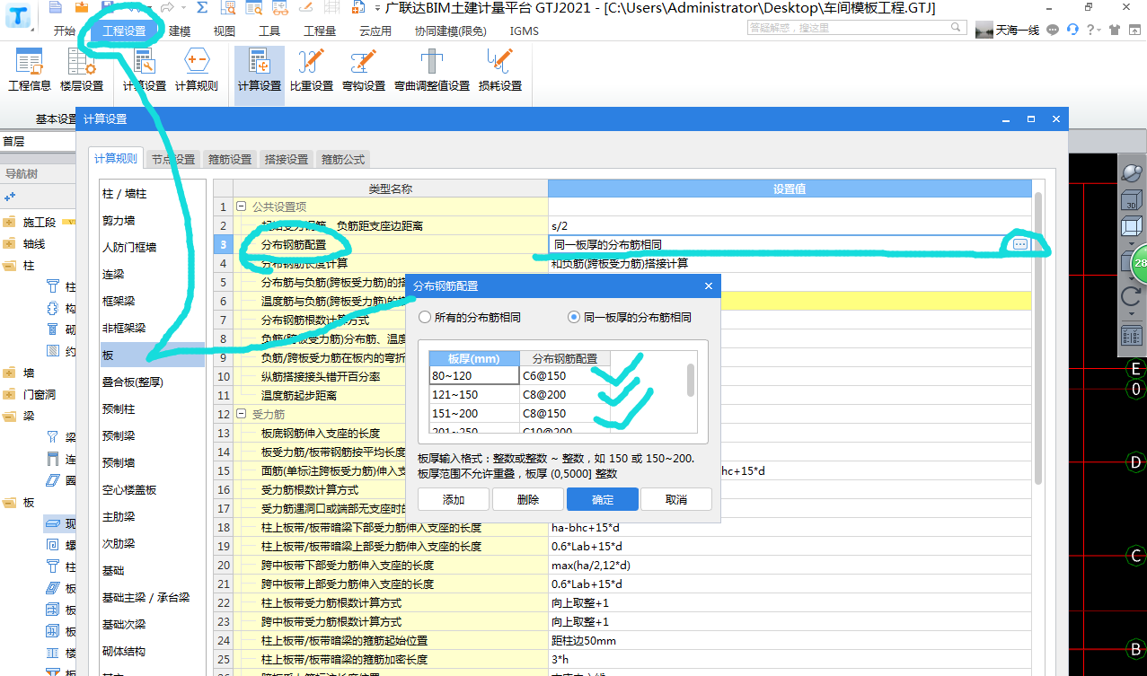Open 弯曲调整值设置 in the ribbon
Viewport: 1147px width, 676px height.
pyautogui.click(x=432, y=71)
